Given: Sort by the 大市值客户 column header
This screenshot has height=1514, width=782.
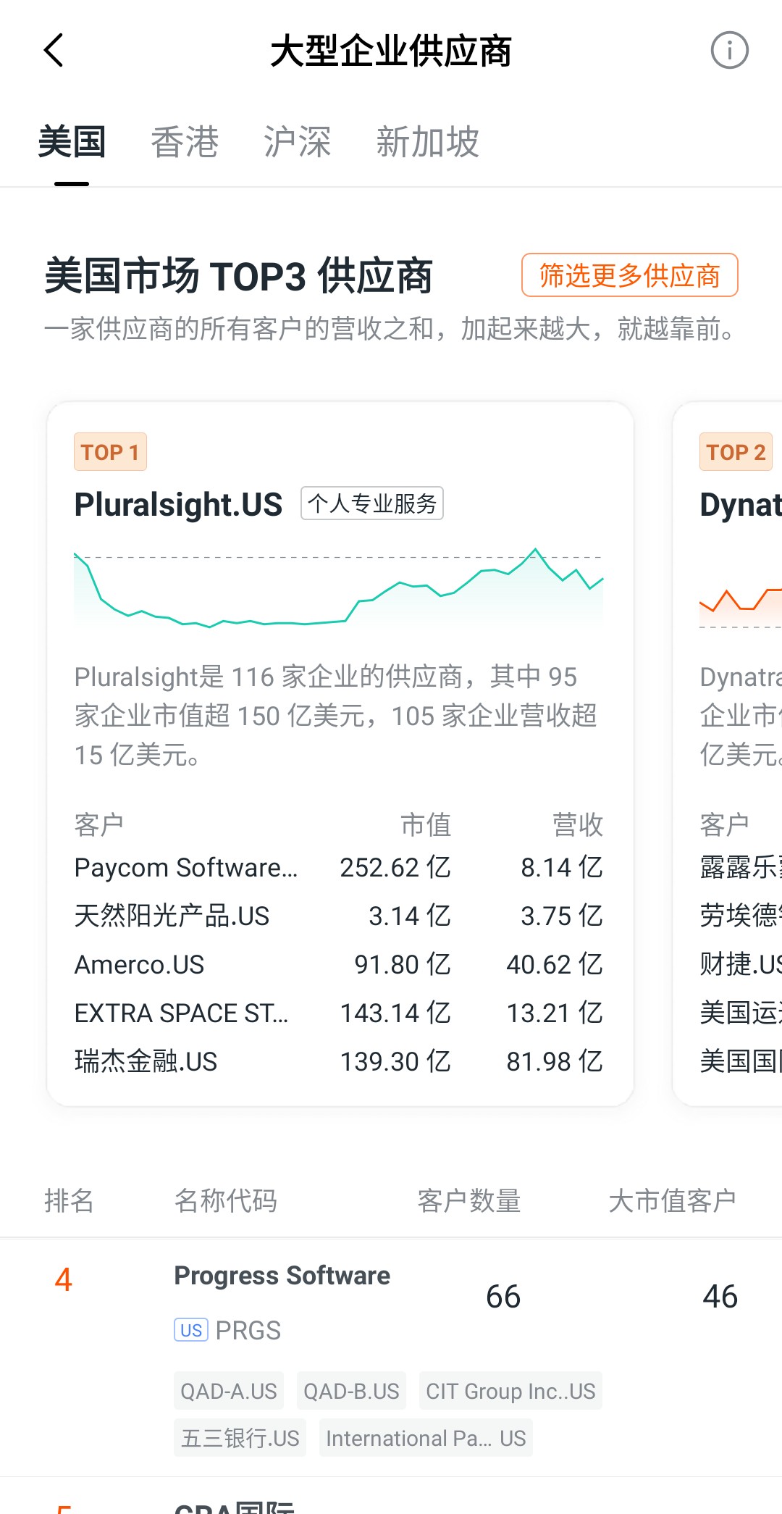Looking at the screenshot, I should click(671, 1200).
